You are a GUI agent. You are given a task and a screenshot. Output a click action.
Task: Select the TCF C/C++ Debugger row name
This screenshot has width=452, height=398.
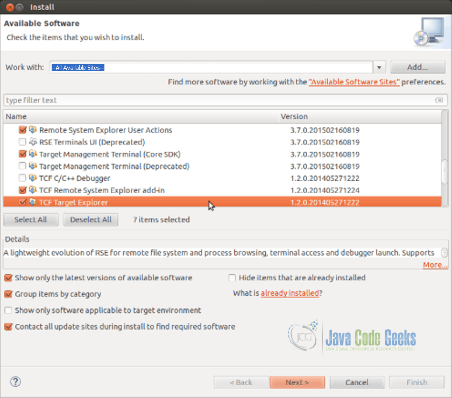point(75,179)
